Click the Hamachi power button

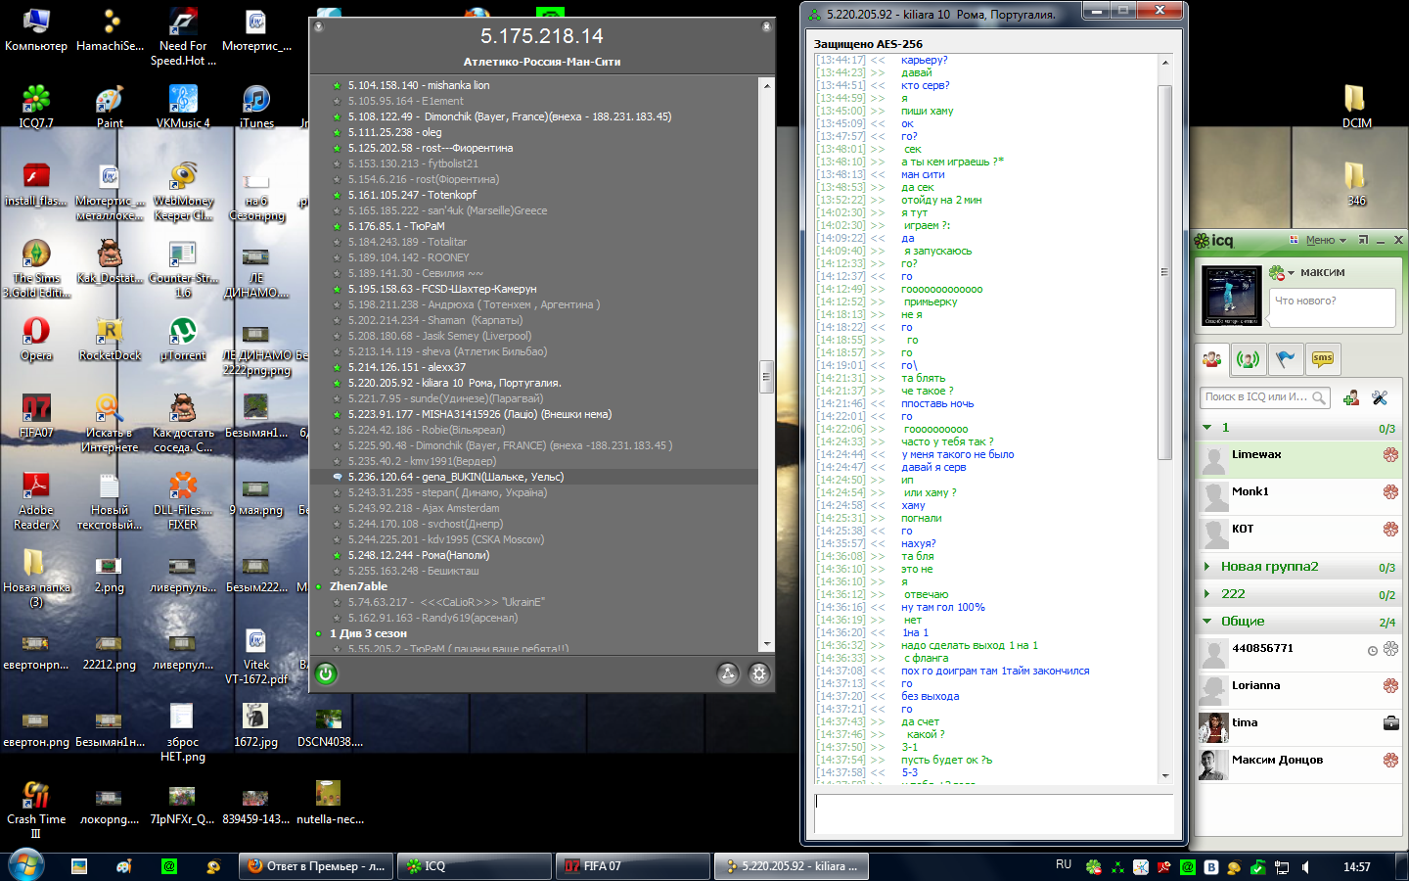click(x=326, y=673)
